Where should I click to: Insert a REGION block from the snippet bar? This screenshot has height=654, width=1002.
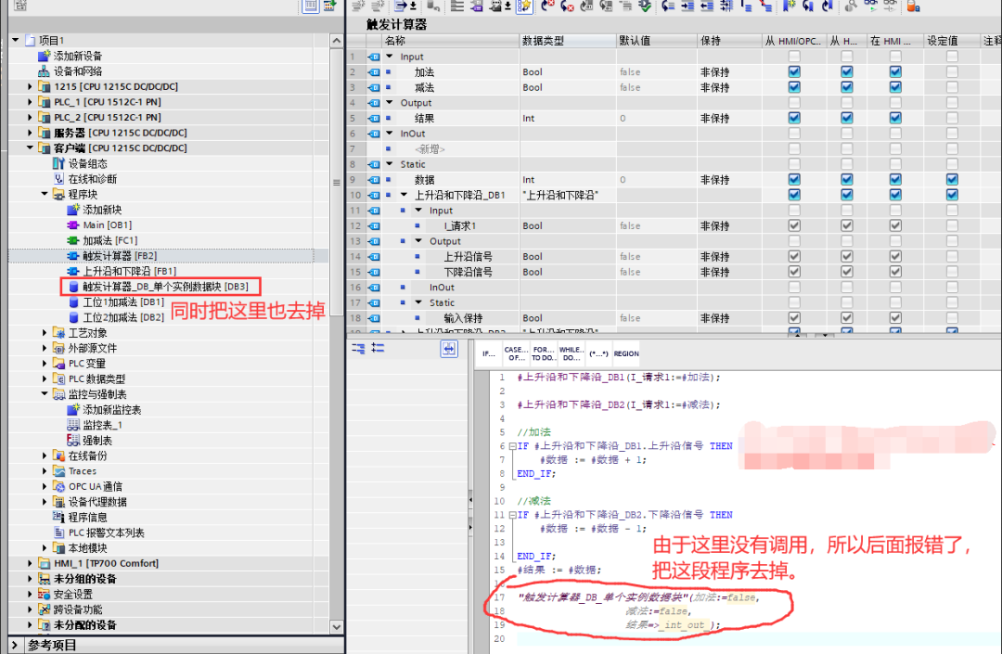[x=625, y=353]
